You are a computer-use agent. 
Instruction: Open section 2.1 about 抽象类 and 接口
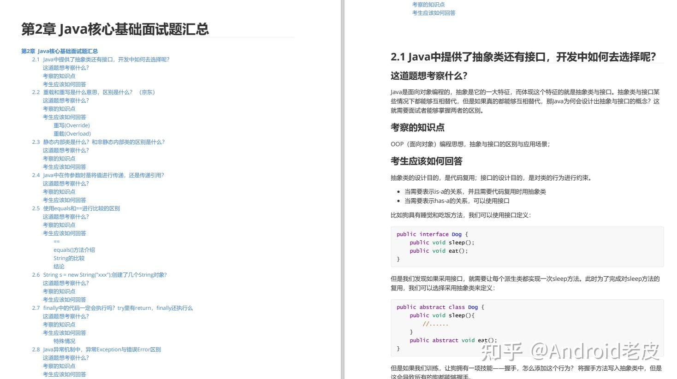pyautogui.click(x=101, y=59)
